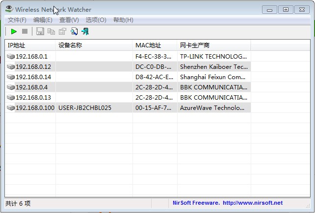
Task: Click the exit door toolbar icon
Action: point(85,31)
